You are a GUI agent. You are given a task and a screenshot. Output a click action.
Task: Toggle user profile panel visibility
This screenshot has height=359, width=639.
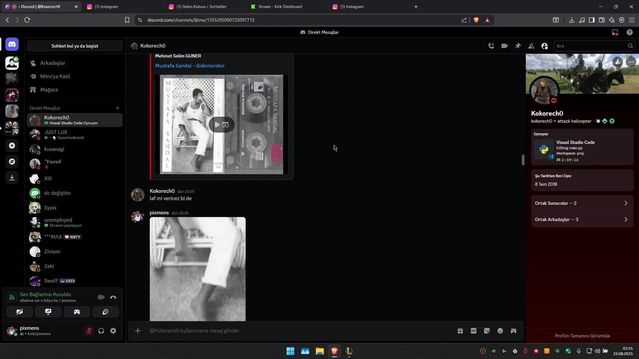545,46
